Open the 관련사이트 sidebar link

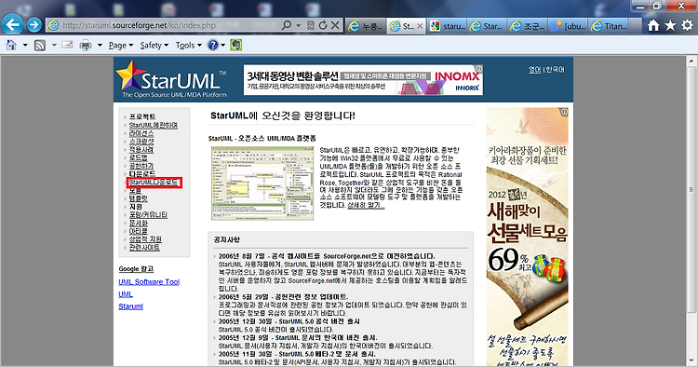click(x=144, y=248)
